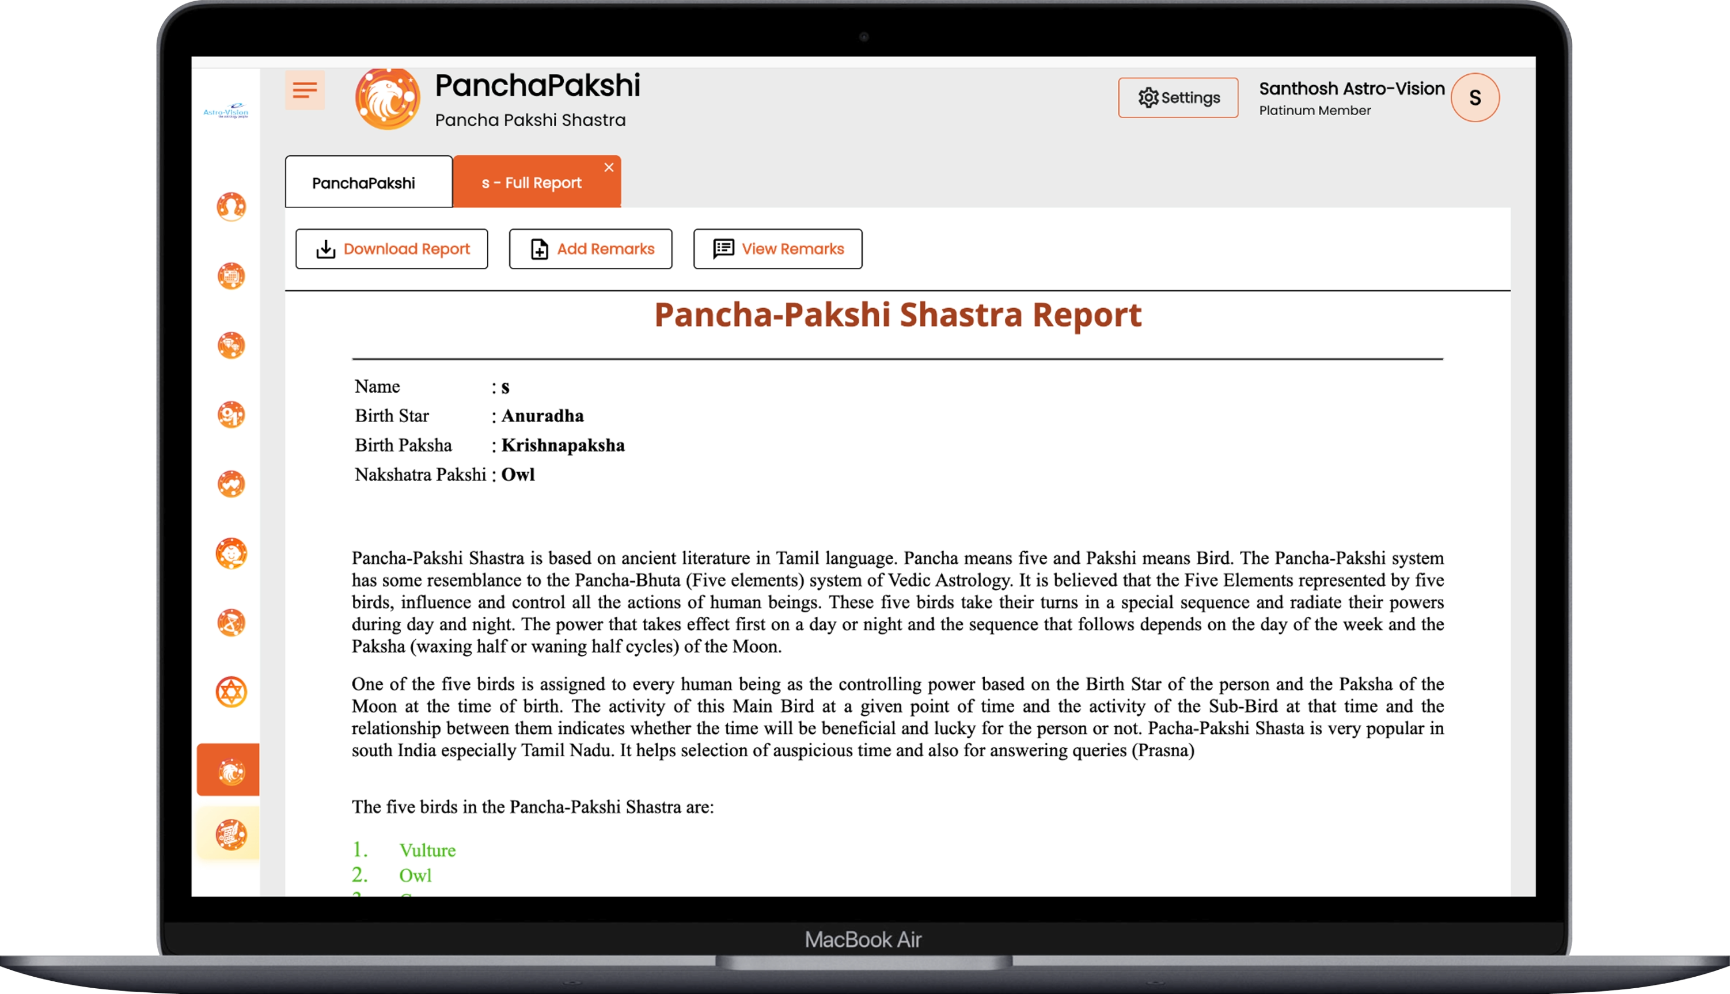This screenshot has width=1730, height=994.
Task: Click the Vulture list item
Action: (427, 851)
